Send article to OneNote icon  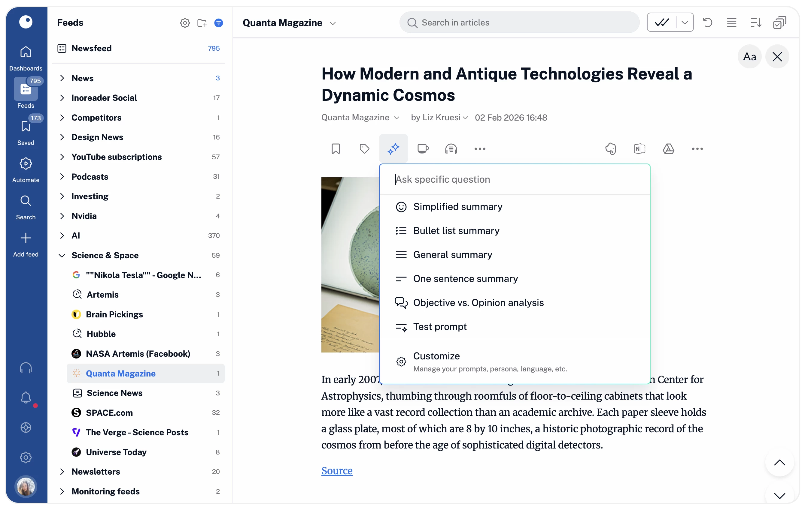point(639,148)
